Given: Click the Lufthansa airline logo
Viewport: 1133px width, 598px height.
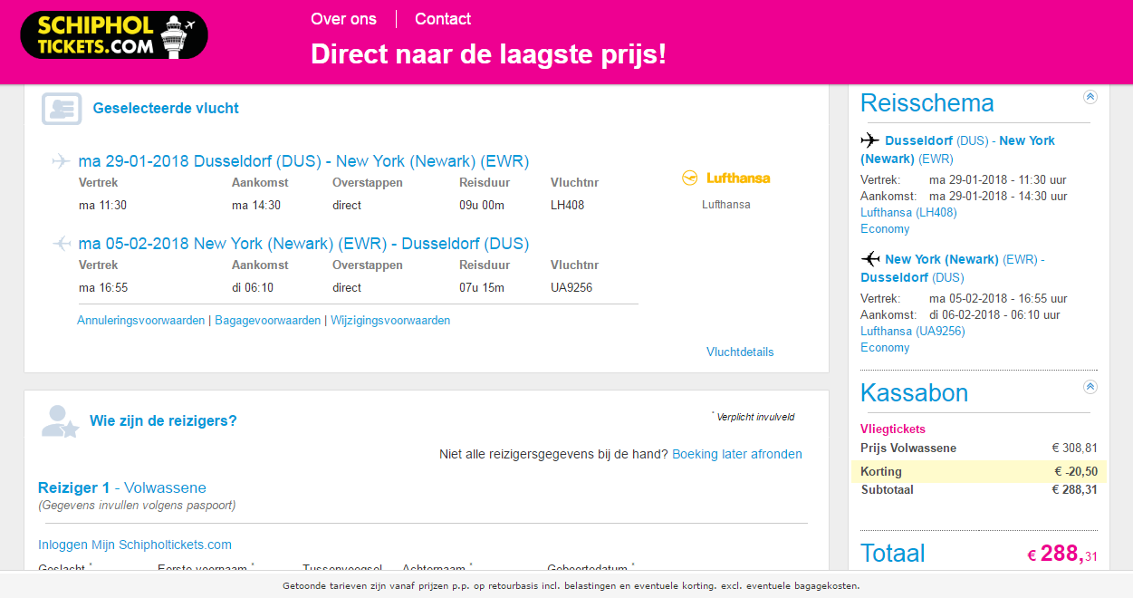Looking at the screenshot, I should [725, 178].
